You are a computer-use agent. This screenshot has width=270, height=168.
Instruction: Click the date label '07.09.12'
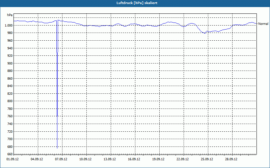tap(61, 159)
